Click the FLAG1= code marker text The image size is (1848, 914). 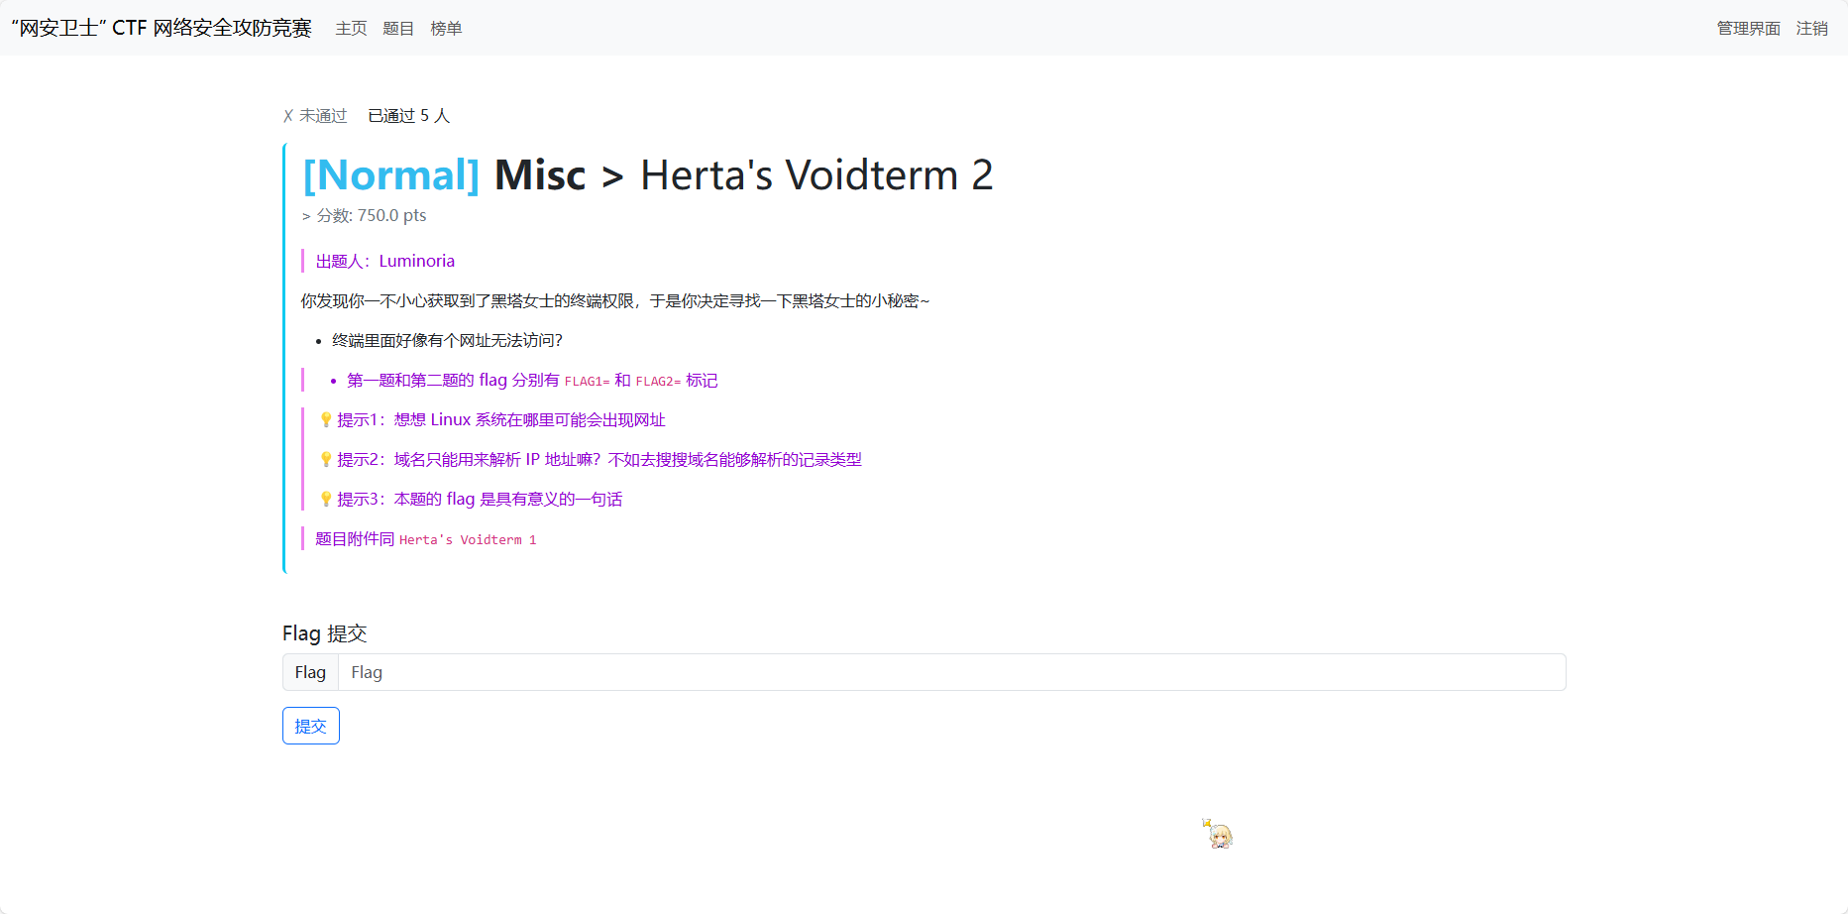point(587,382)
